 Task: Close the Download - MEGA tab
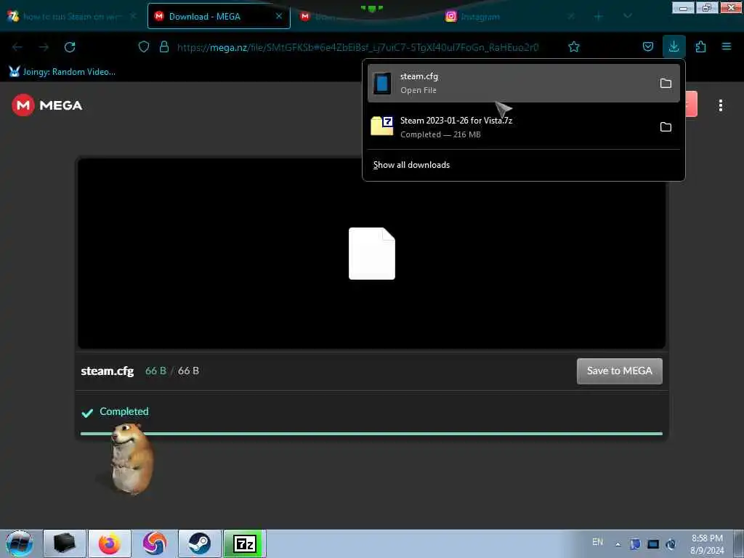pos(279,16)
